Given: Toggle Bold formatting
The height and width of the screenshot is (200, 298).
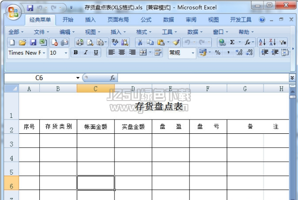Looking at the screenshot, I should [x=76, y=53].
